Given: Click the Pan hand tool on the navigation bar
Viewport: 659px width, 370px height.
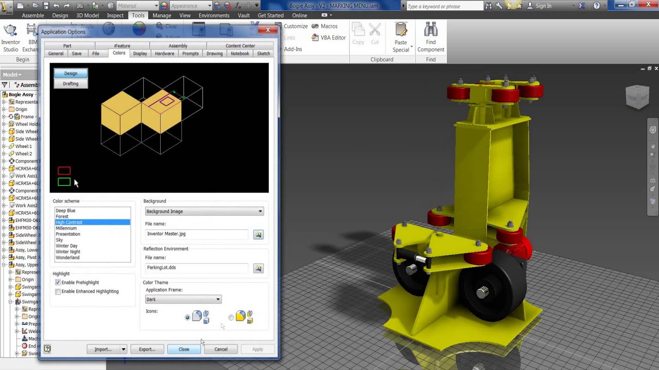Looking at the screenshot, I should (653, 146).
